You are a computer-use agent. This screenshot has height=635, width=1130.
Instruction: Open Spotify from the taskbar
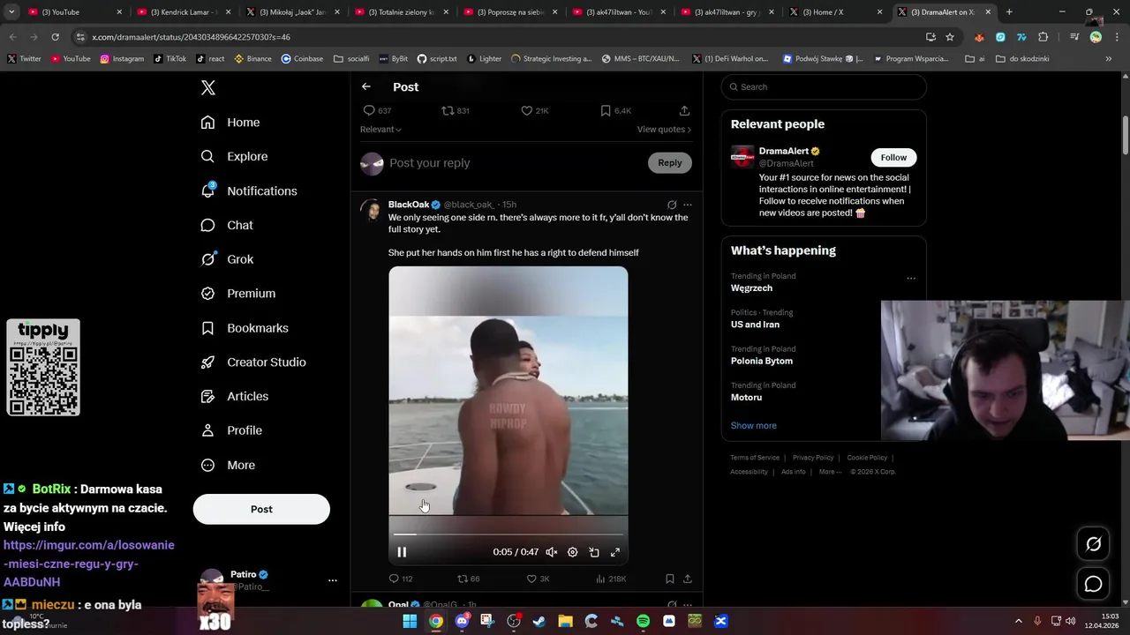click(x=643, y=621)
